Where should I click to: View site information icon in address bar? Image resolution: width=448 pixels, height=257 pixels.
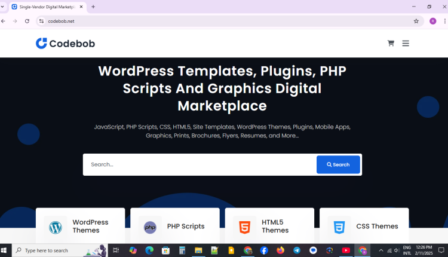pos(41,21)
